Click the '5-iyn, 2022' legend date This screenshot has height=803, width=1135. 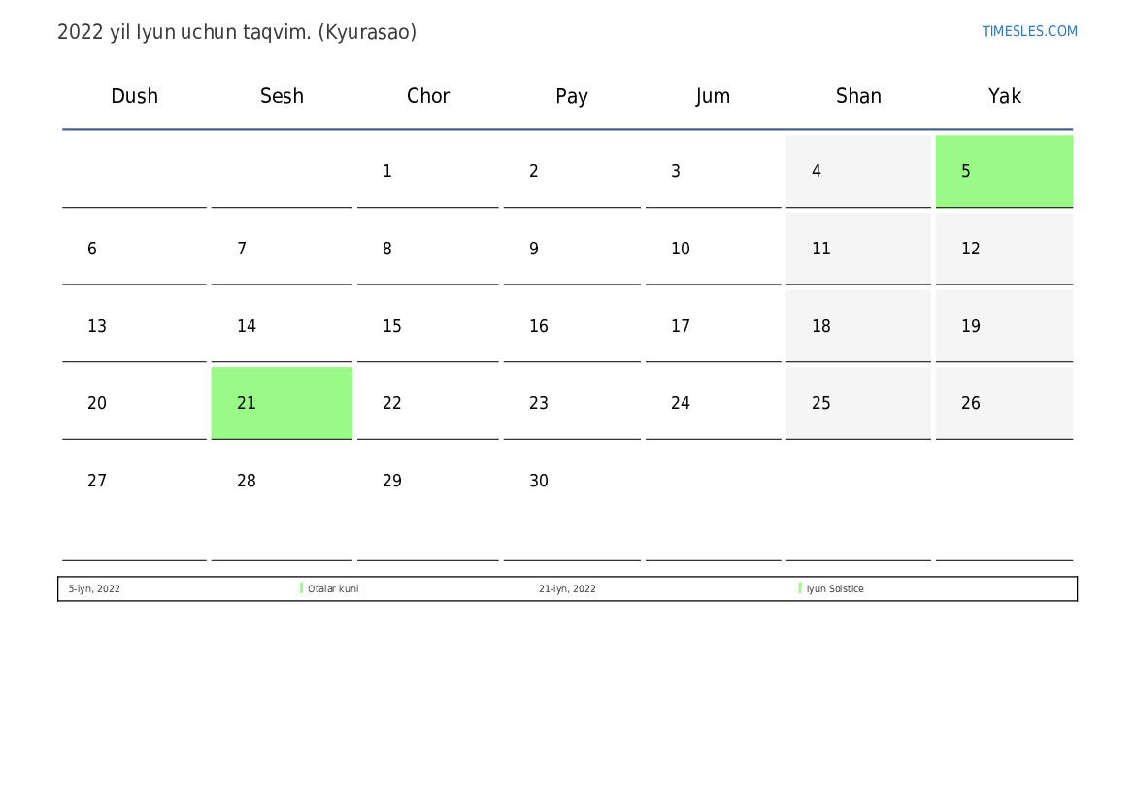(94, 588)
